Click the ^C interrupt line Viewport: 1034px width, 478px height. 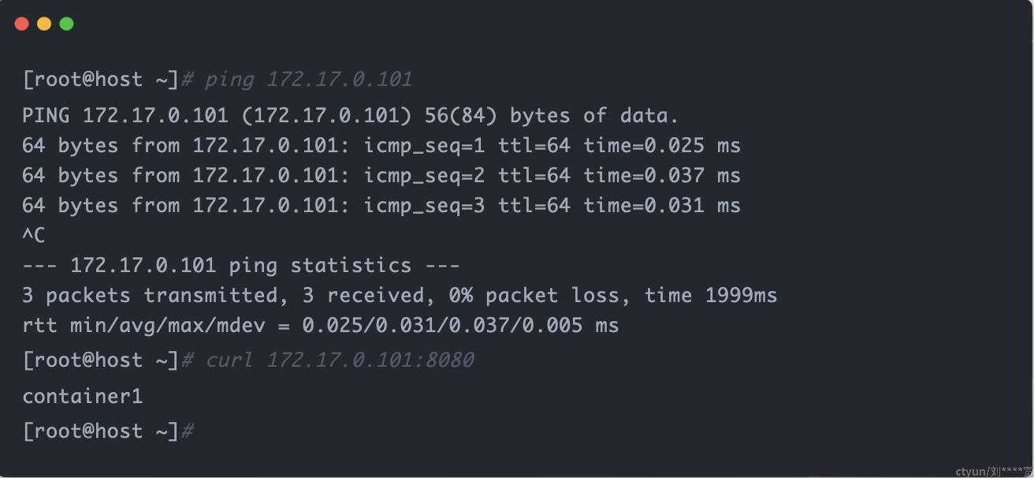point(34,235)
